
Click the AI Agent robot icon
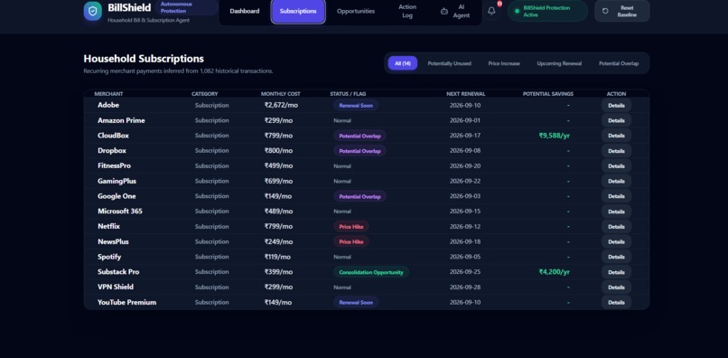pos(444,11)
